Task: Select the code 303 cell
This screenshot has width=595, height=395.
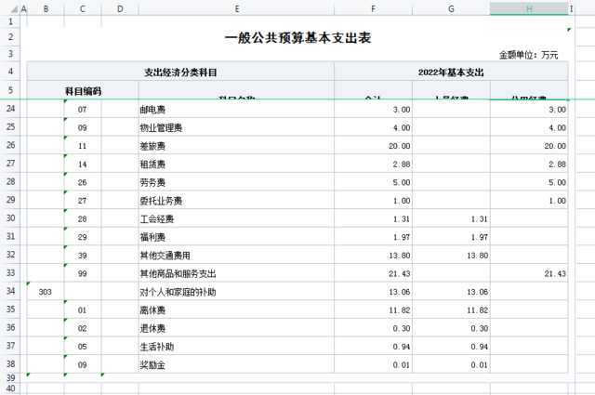Action: pos(46,292)
